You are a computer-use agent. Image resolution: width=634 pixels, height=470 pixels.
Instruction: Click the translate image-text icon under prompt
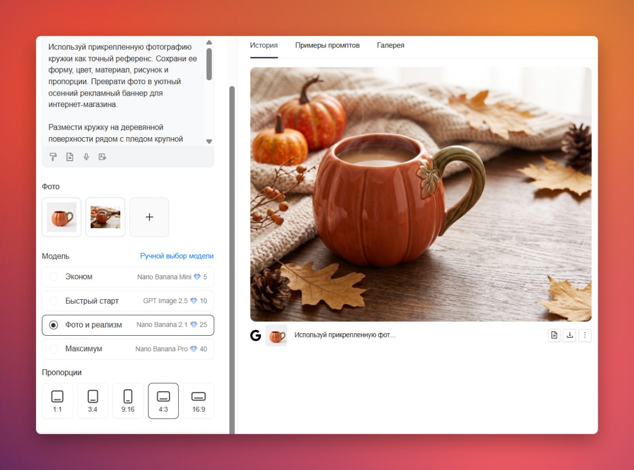pos(103,157)
